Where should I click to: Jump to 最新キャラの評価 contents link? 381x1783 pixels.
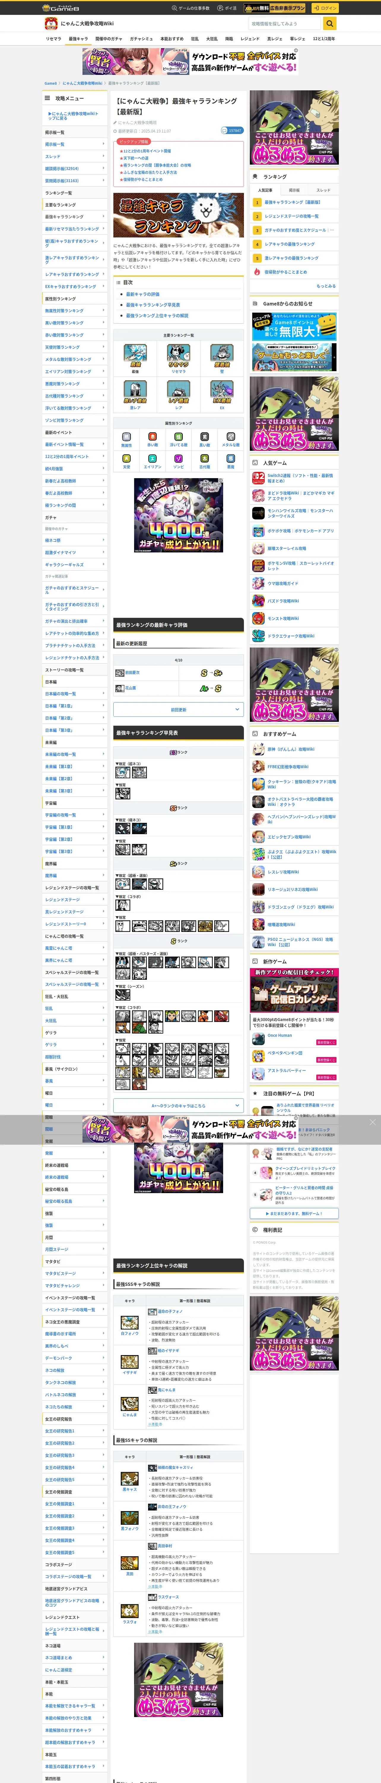point(142,294)
